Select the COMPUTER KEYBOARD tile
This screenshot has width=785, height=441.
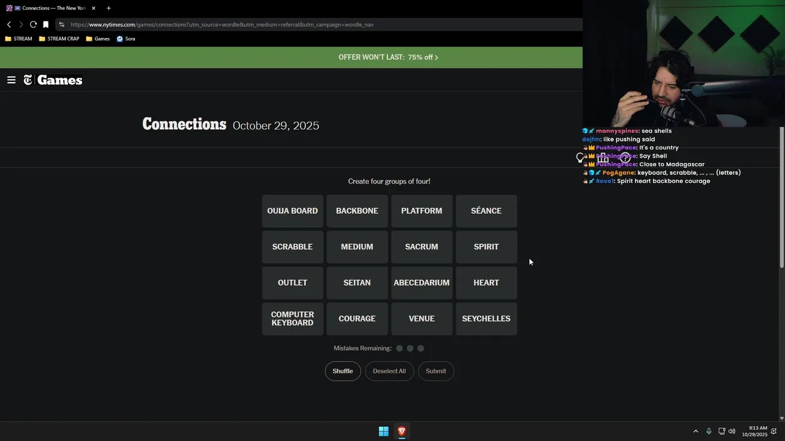pyautogui.click(x=293, y=318)
